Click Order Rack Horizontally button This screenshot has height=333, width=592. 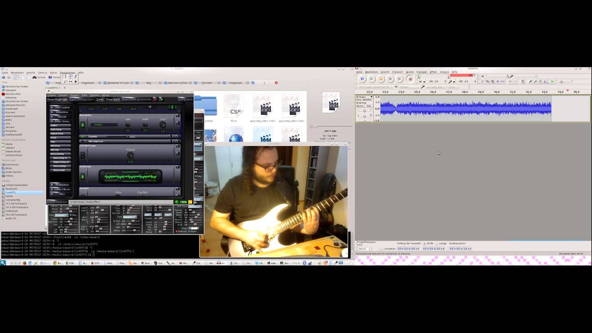coord(137,99)
